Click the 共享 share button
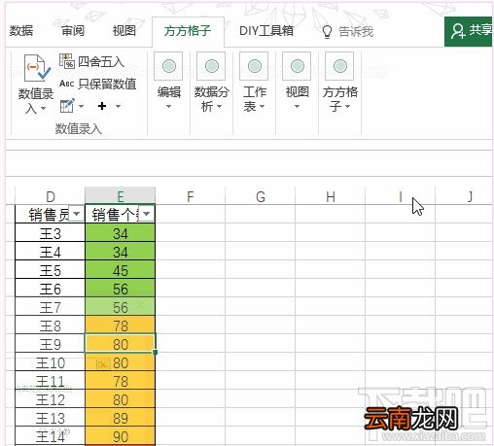The width and height of the screenshot is (494, 446). tap(470, 31)
